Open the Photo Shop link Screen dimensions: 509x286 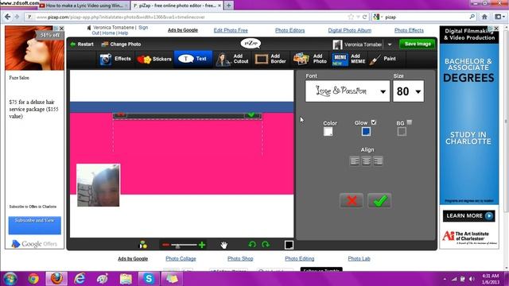(x=240, y=259)
